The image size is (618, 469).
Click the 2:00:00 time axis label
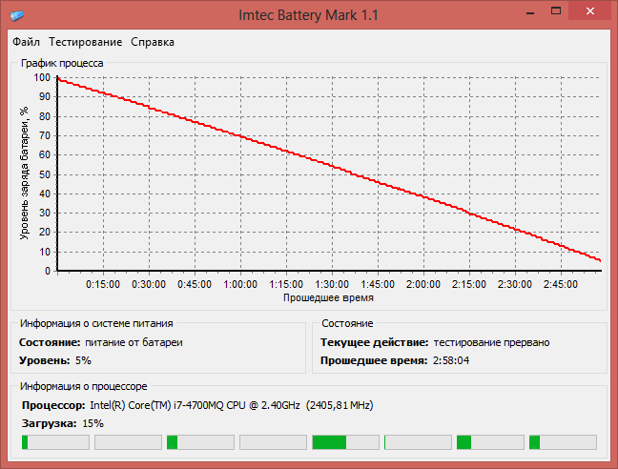point(423,284)
